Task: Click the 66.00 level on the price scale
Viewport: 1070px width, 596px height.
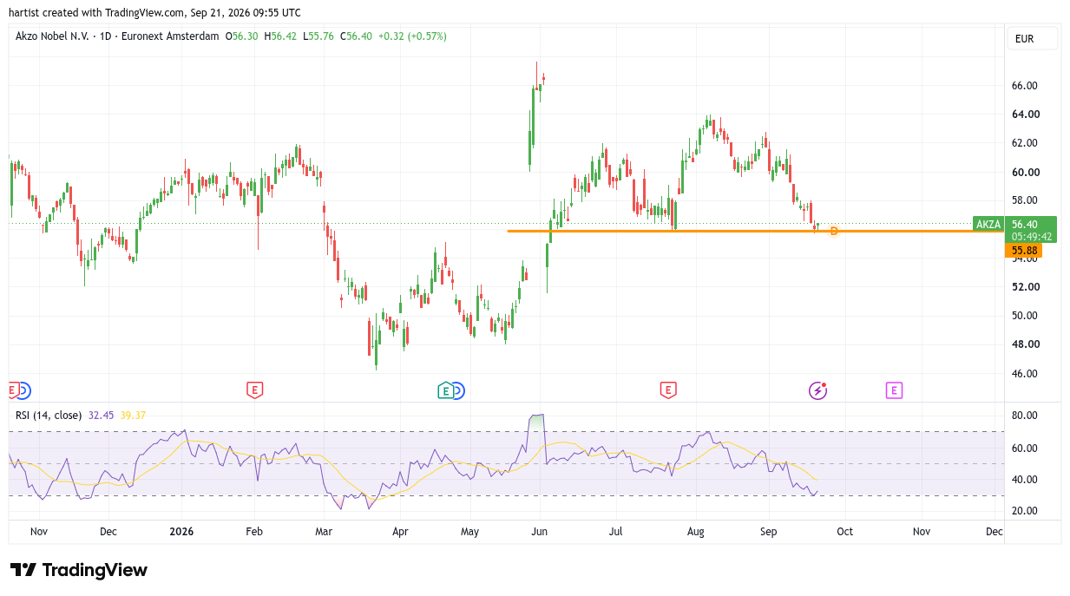Action: [x=1025, y=86]
